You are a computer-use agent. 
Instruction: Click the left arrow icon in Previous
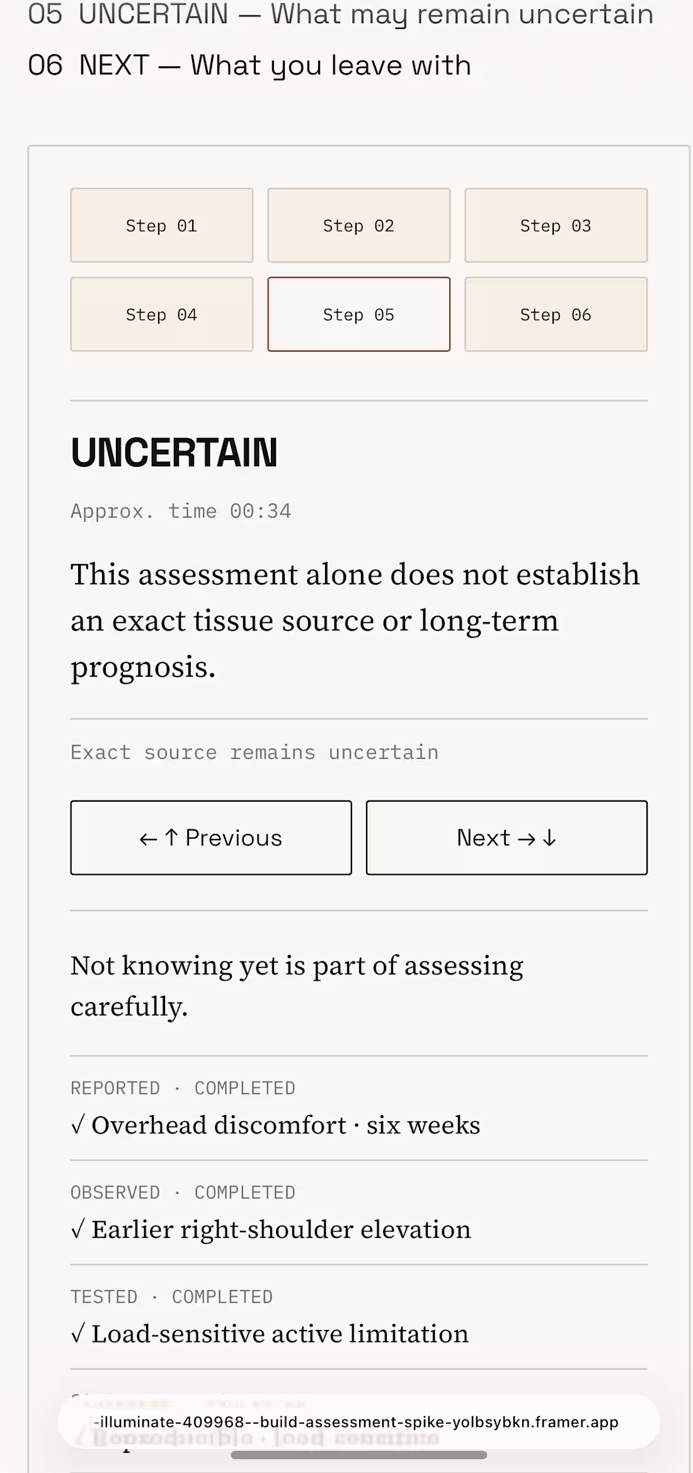pyautogui.click(x=148, y=839)
